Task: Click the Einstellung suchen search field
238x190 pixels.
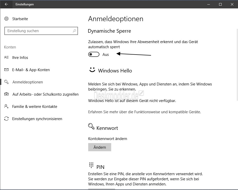Action: click(41, 31)
